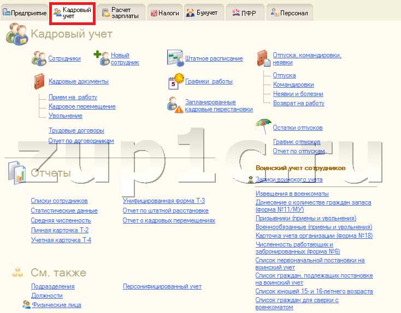The height and width of the screenshot is (313, 401).
Task: Click the Отпуска, командировки, неявки folder icon
Action: point(263,58)
